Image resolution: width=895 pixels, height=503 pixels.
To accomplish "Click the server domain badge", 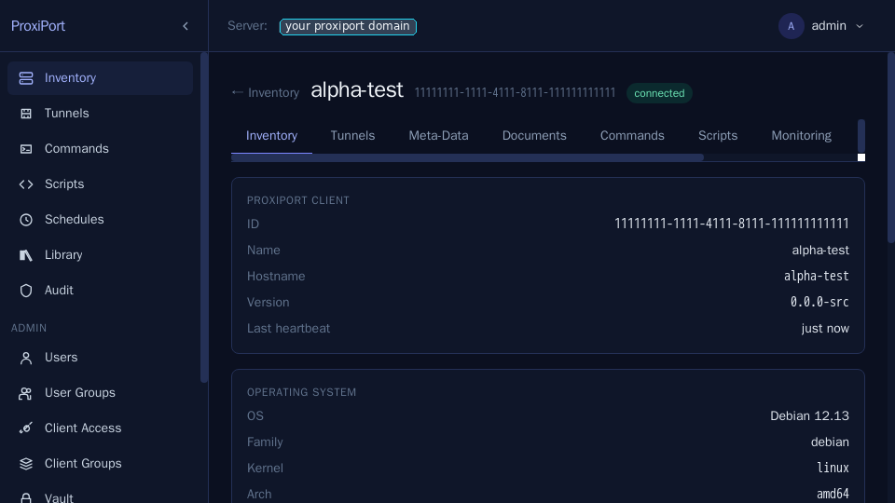I will [348, 26].
